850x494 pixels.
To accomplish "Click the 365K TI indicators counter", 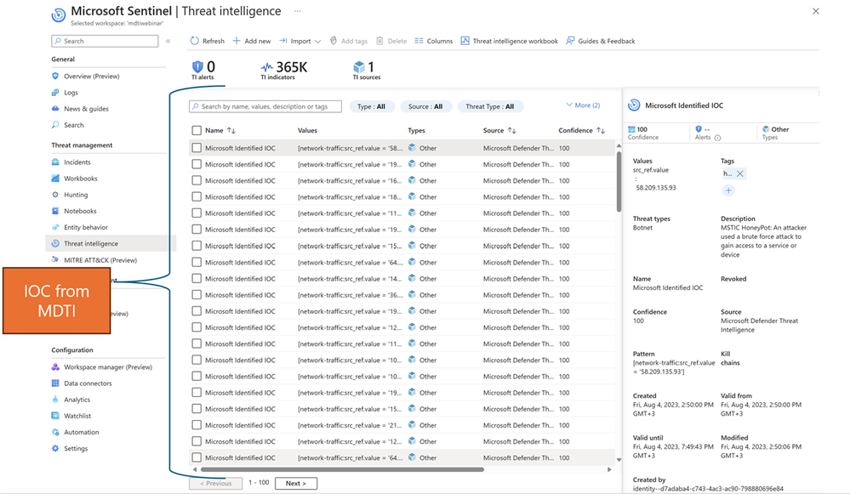I will [x=283, y=70].
